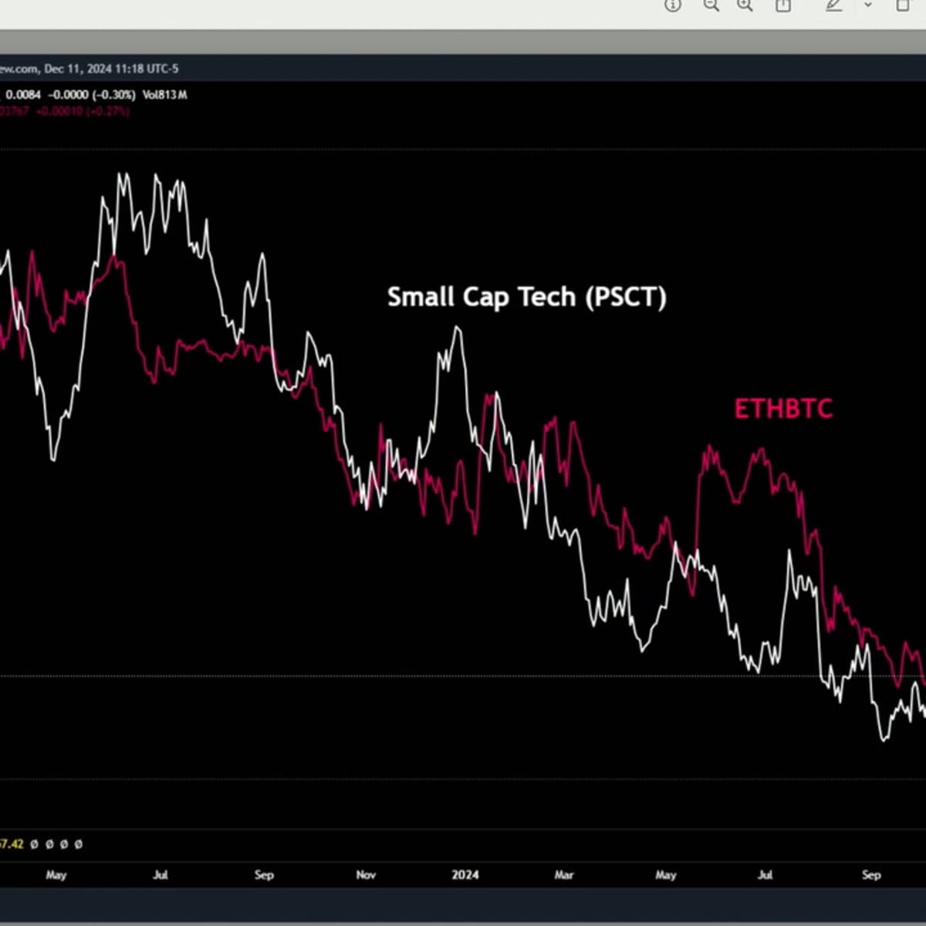Zoom in using the magnifier plus icon
This screenshot has width=926, height=926.
[745, 5]
